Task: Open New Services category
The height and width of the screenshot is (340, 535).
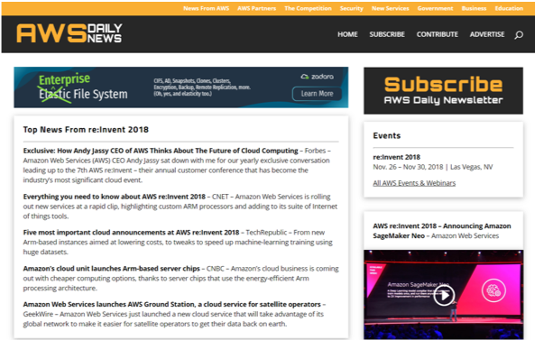Action: coord(391,8)
